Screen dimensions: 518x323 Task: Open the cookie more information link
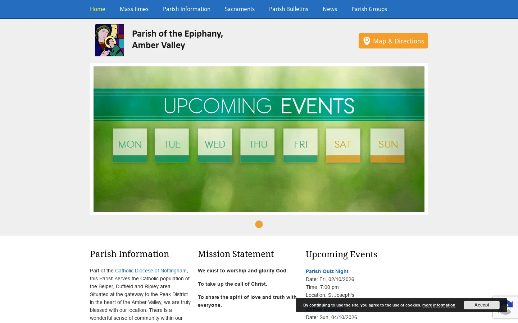click(439, 305)
